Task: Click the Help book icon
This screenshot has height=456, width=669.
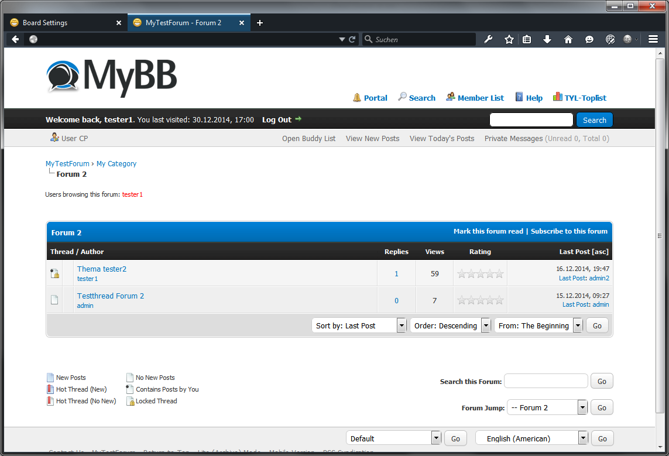Action: pyautogui.click(x=519, y=97)
